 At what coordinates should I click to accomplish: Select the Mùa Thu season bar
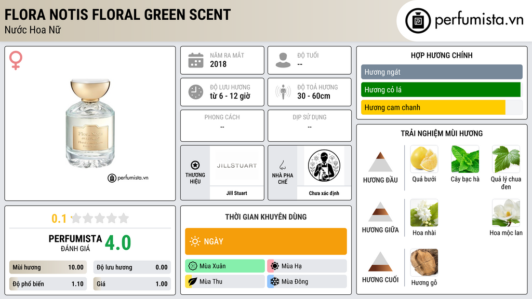[x=225, y=281]
